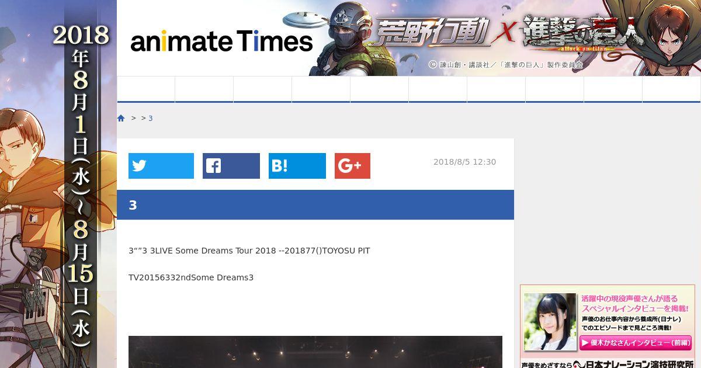Open the voice actor interview sidebar ad
This screenshot has height=368, width=701.
[608, 326]
